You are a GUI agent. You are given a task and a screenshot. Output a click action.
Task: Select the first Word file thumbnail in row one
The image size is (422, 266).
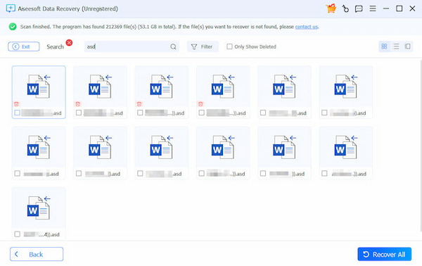coord(39,87)
